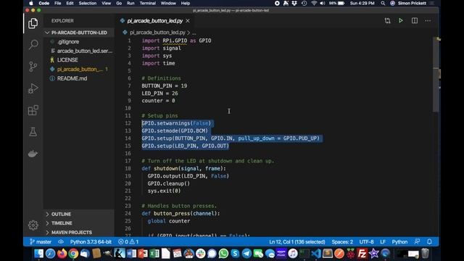
Task: Run the Python file with play icon
Action: 401,21
